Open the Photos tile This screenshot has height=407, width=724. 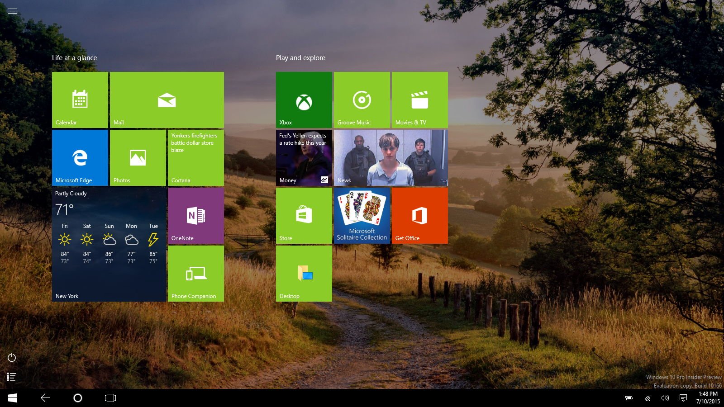(x=138, y=158)
